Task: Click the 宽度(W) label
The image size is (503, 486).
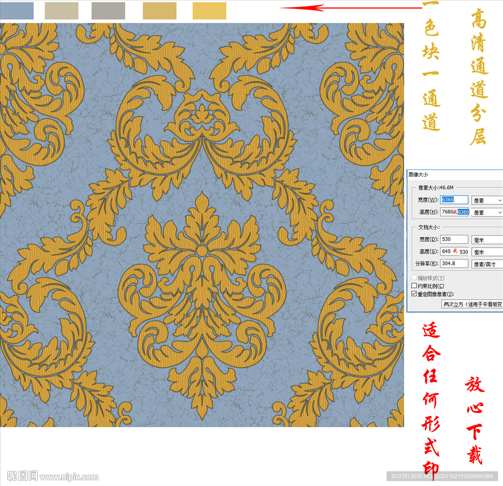Action: point(428,200)
